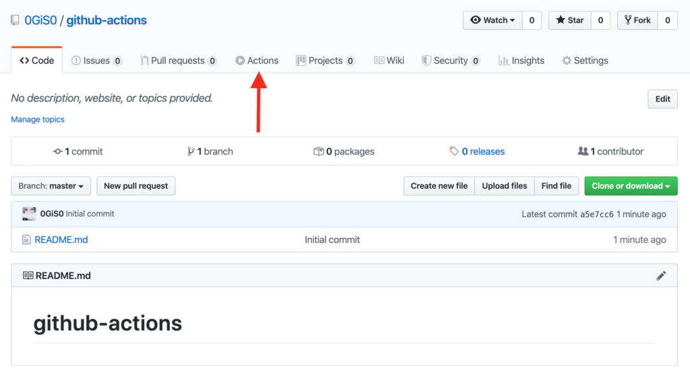The height and width of the screenshot is (376, 690).
Task: Click the 0GiS0 author name in commit row
Action: coord(52,214)
